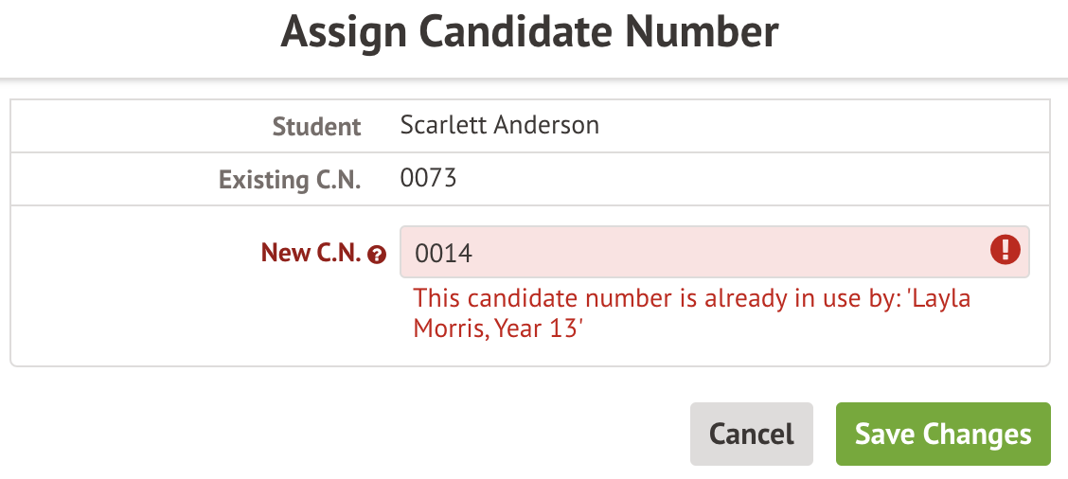Click the New C.N. label text
Image resolution: width=1068 pixels, height=479 pixels.
click(312, 253)
